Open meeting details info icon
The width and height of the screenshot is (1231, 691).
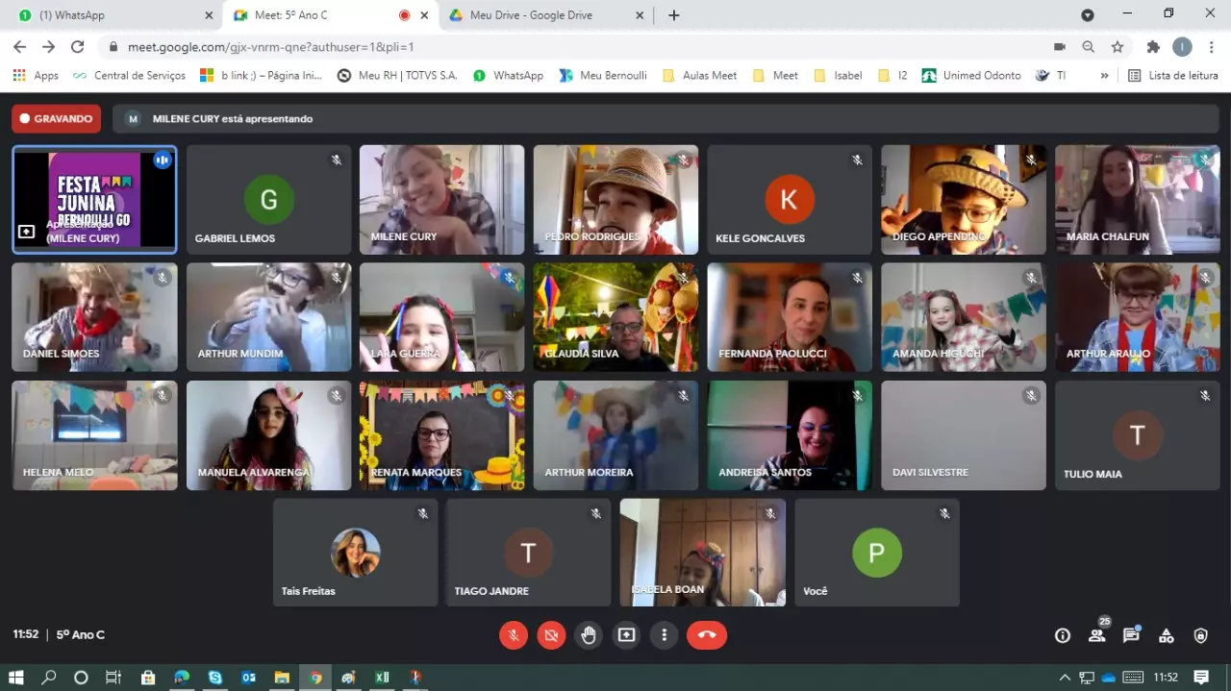point(1063,635)
